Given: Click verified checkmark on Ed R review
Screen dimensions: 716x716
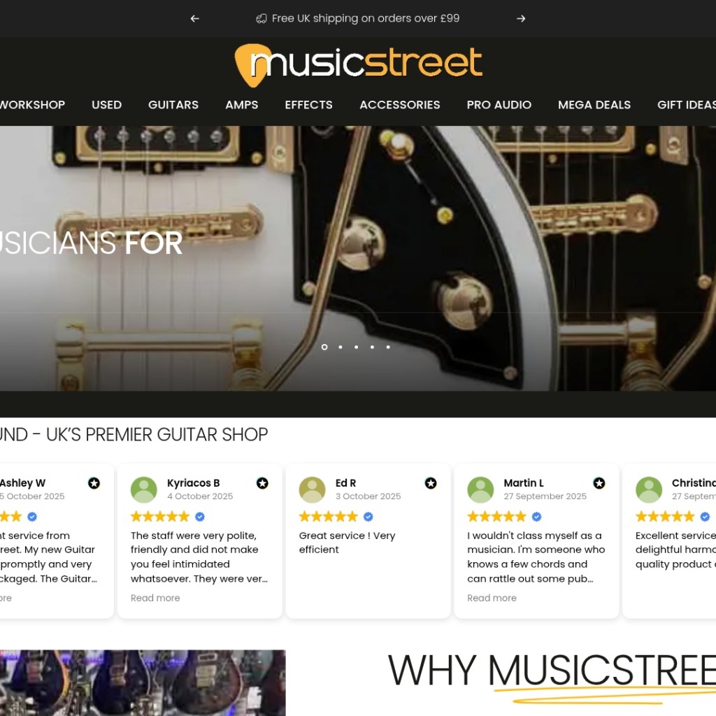Looking at the screenshot, I should coord(368,517).
